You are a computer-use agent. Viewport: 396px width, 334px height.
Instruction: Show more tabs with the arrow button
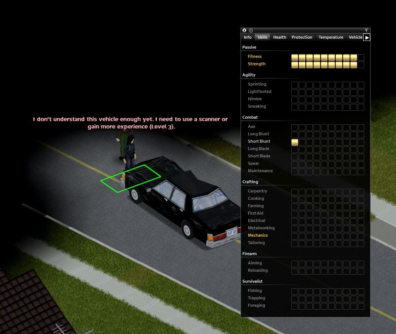point(367,38)
